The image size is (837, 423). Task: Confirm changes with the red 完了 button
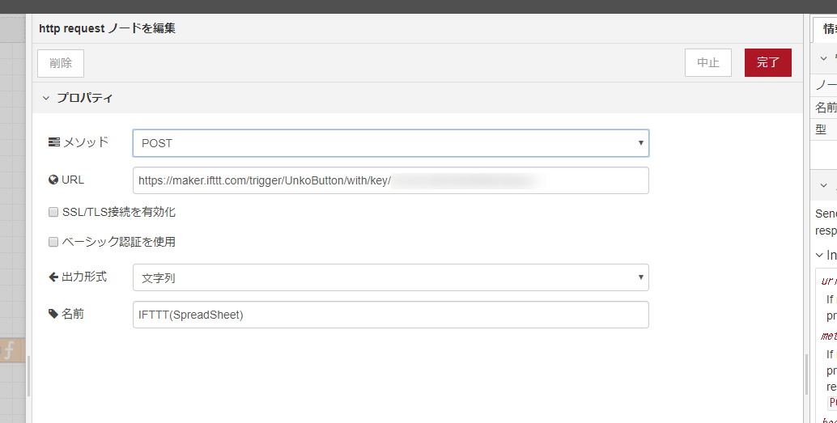coord(767,62)
